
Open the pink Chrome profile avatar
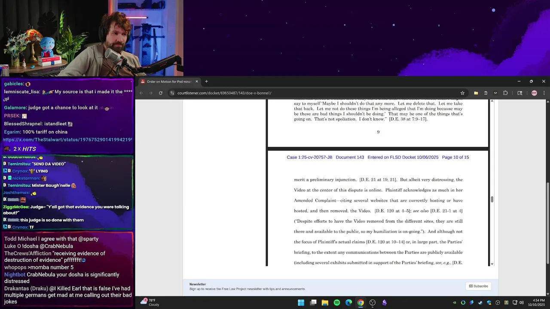pyautogui.click(x=534, y=93)
